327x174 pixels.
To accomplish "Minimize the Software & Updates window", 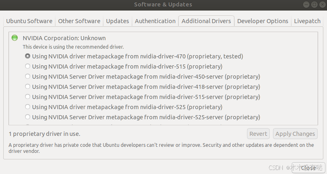I will point(306,4).
